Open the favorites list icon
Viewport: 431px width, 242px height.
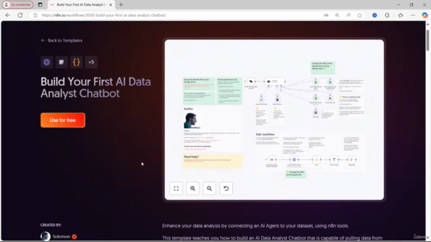(401, 15)
